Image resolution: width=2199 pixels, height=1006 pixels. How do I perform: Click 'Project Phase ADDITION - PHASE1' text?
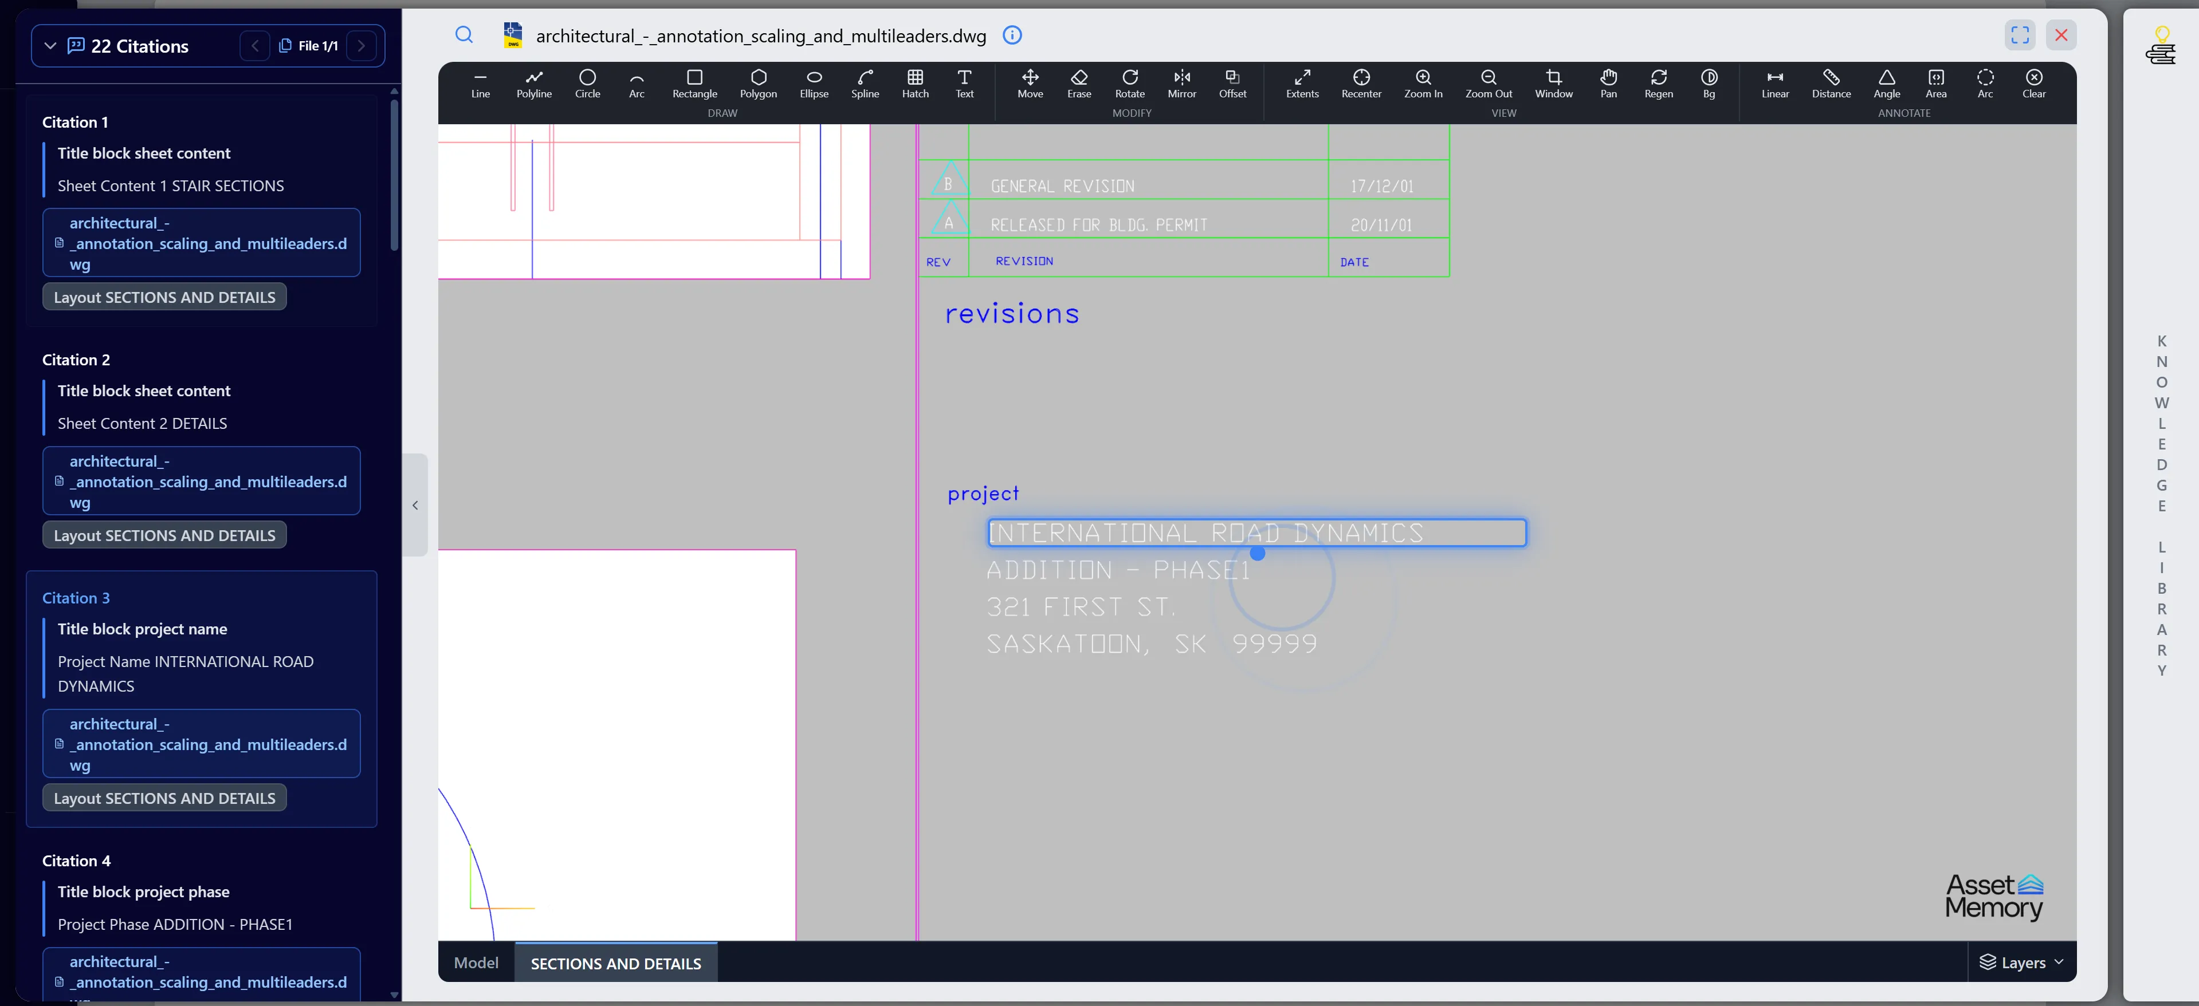point(175,924)
